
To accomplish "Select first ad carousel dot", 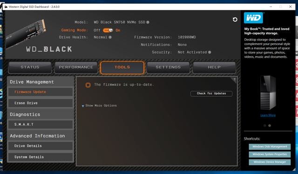I will pyautogui.click(x=265, y=126).
